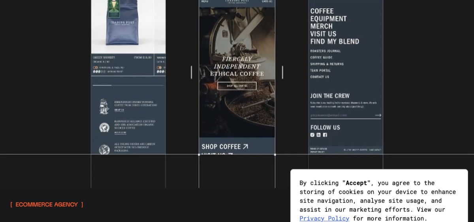Viewport: 474px width, 222px height.
Task: Click the Fiercely Independent Ethical Coffee headline
Action: (237, 66)
